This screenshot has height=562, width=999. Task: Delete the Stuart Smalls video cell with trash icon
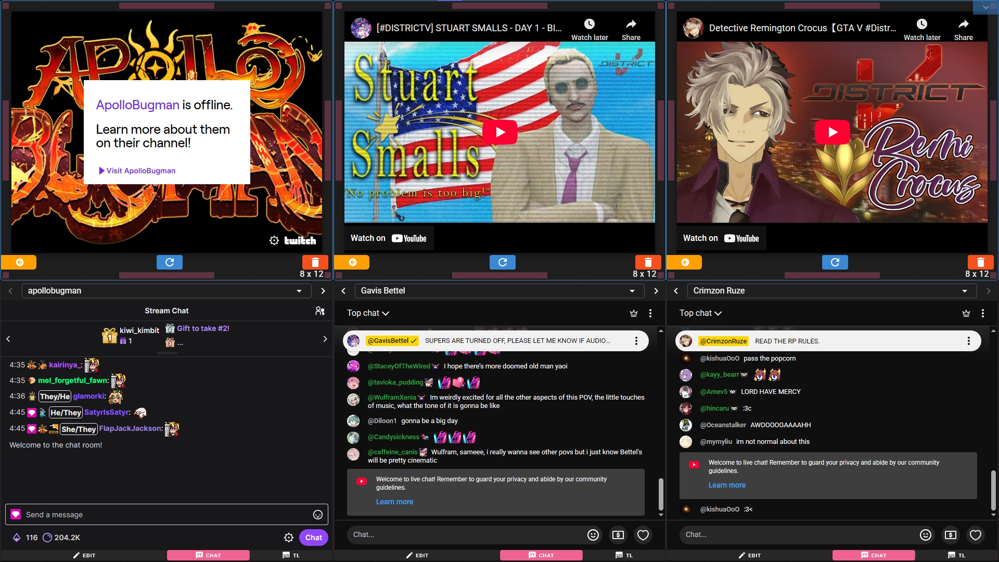click(648, 262)
